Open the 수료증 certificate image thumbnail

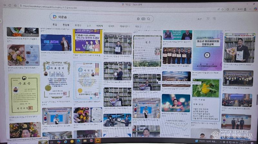[24, 89]
